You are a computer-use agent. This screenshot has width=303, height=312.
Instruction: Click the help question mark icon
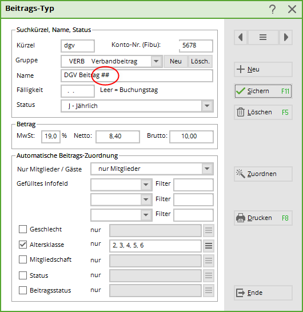[x=273, y=9]
